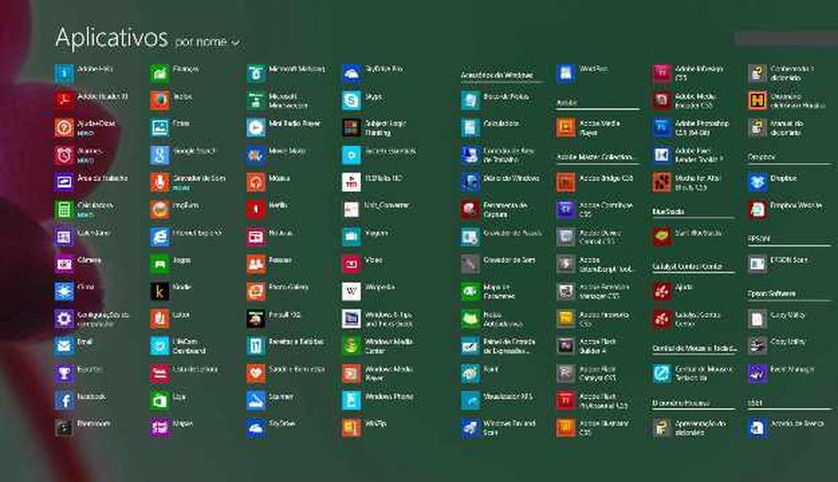The image size is (838, 482).
Task: Open the Windows Phone app
Action: (x=378, y=400)
